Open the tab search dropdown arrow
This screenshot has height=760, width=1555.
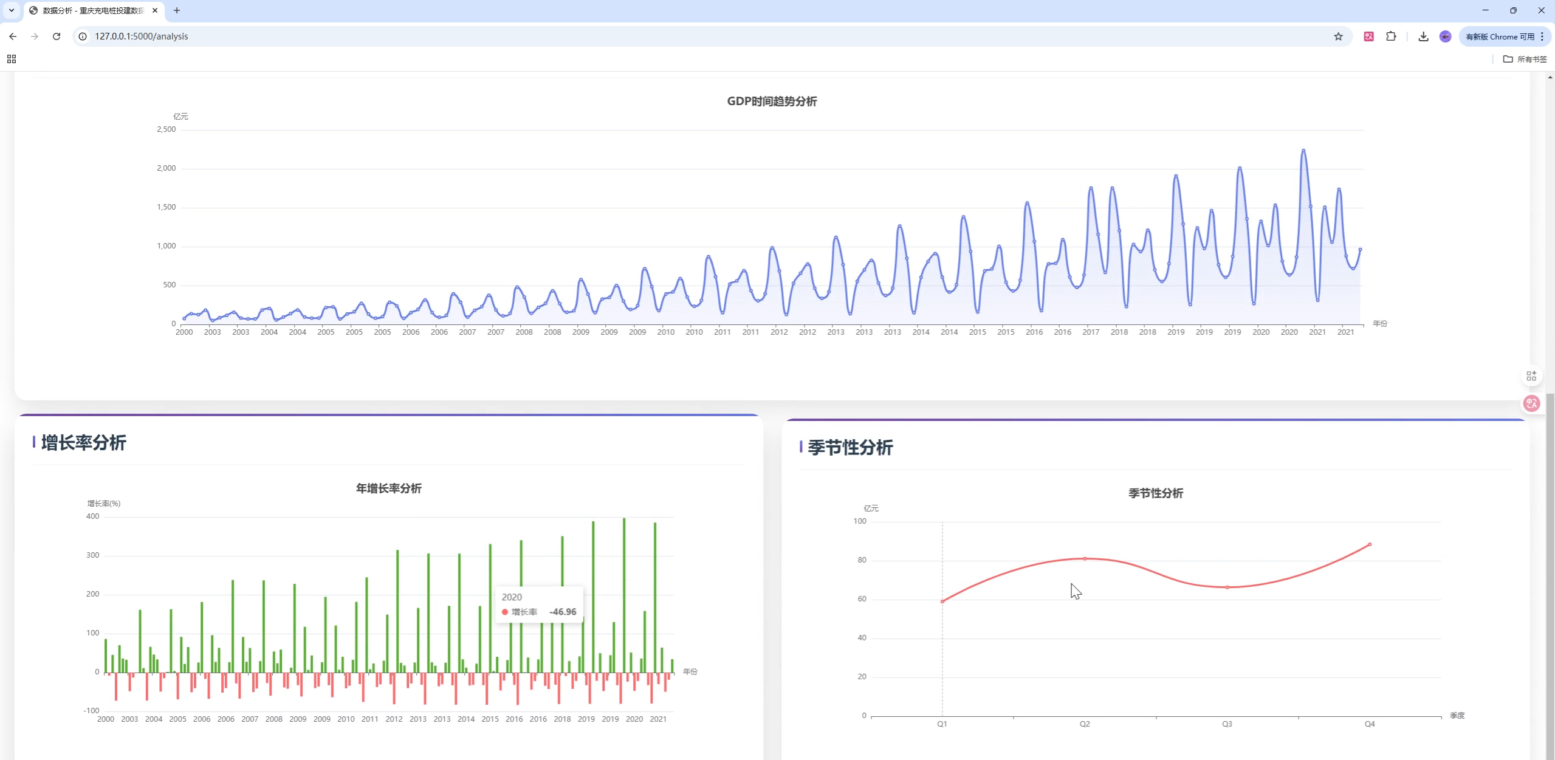pos(12,10)
